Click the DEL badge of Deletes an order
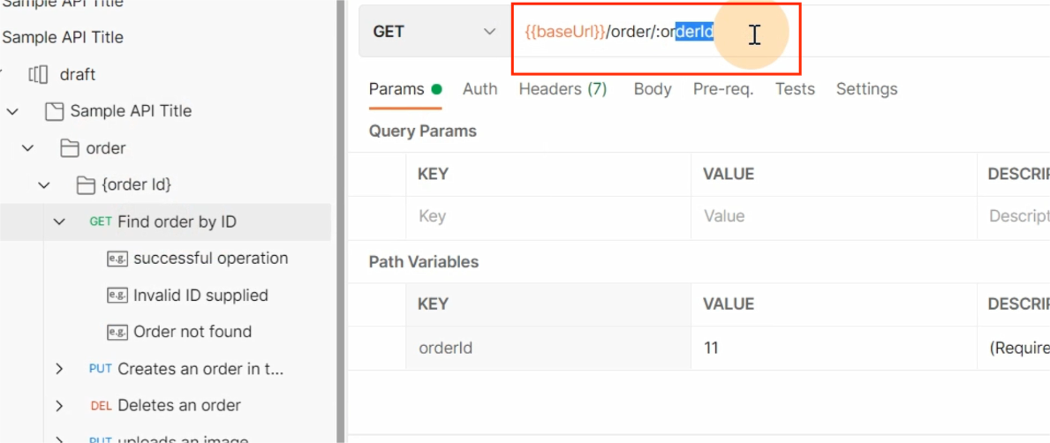 pos(102,406)
